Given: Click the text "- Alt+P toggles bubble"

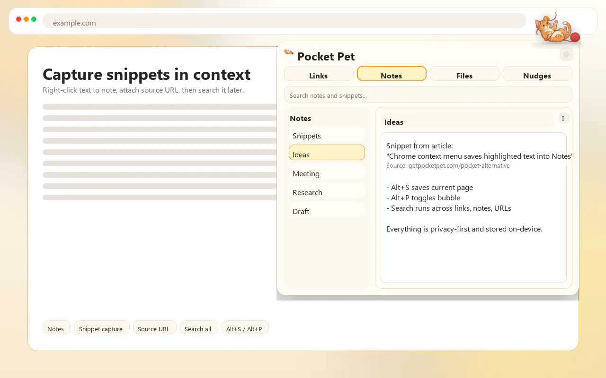Looking at the screenshot, I should click(423, 198).
